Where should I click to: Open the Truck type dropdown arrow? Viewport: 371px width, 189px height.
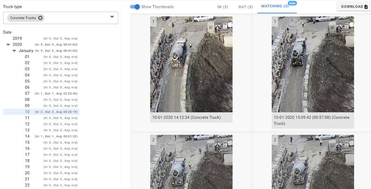[112, 17]
